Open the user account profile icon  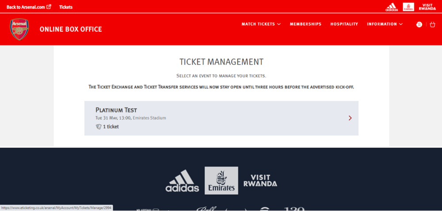coord(419,24)
